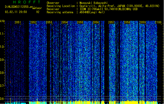The image size is (164, 104).
Task: Click the 2057 time marker
Action: 111,22
